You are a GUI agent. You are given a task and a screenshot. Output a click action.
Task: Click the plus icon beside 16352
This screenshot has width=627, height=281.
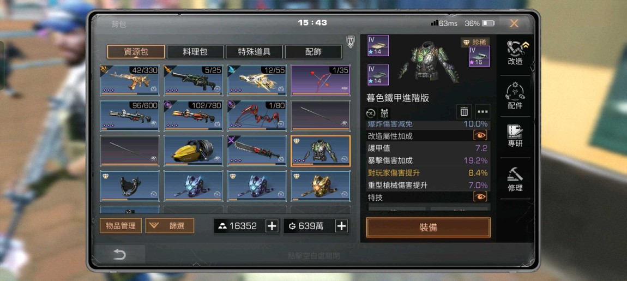click(272, 226)
